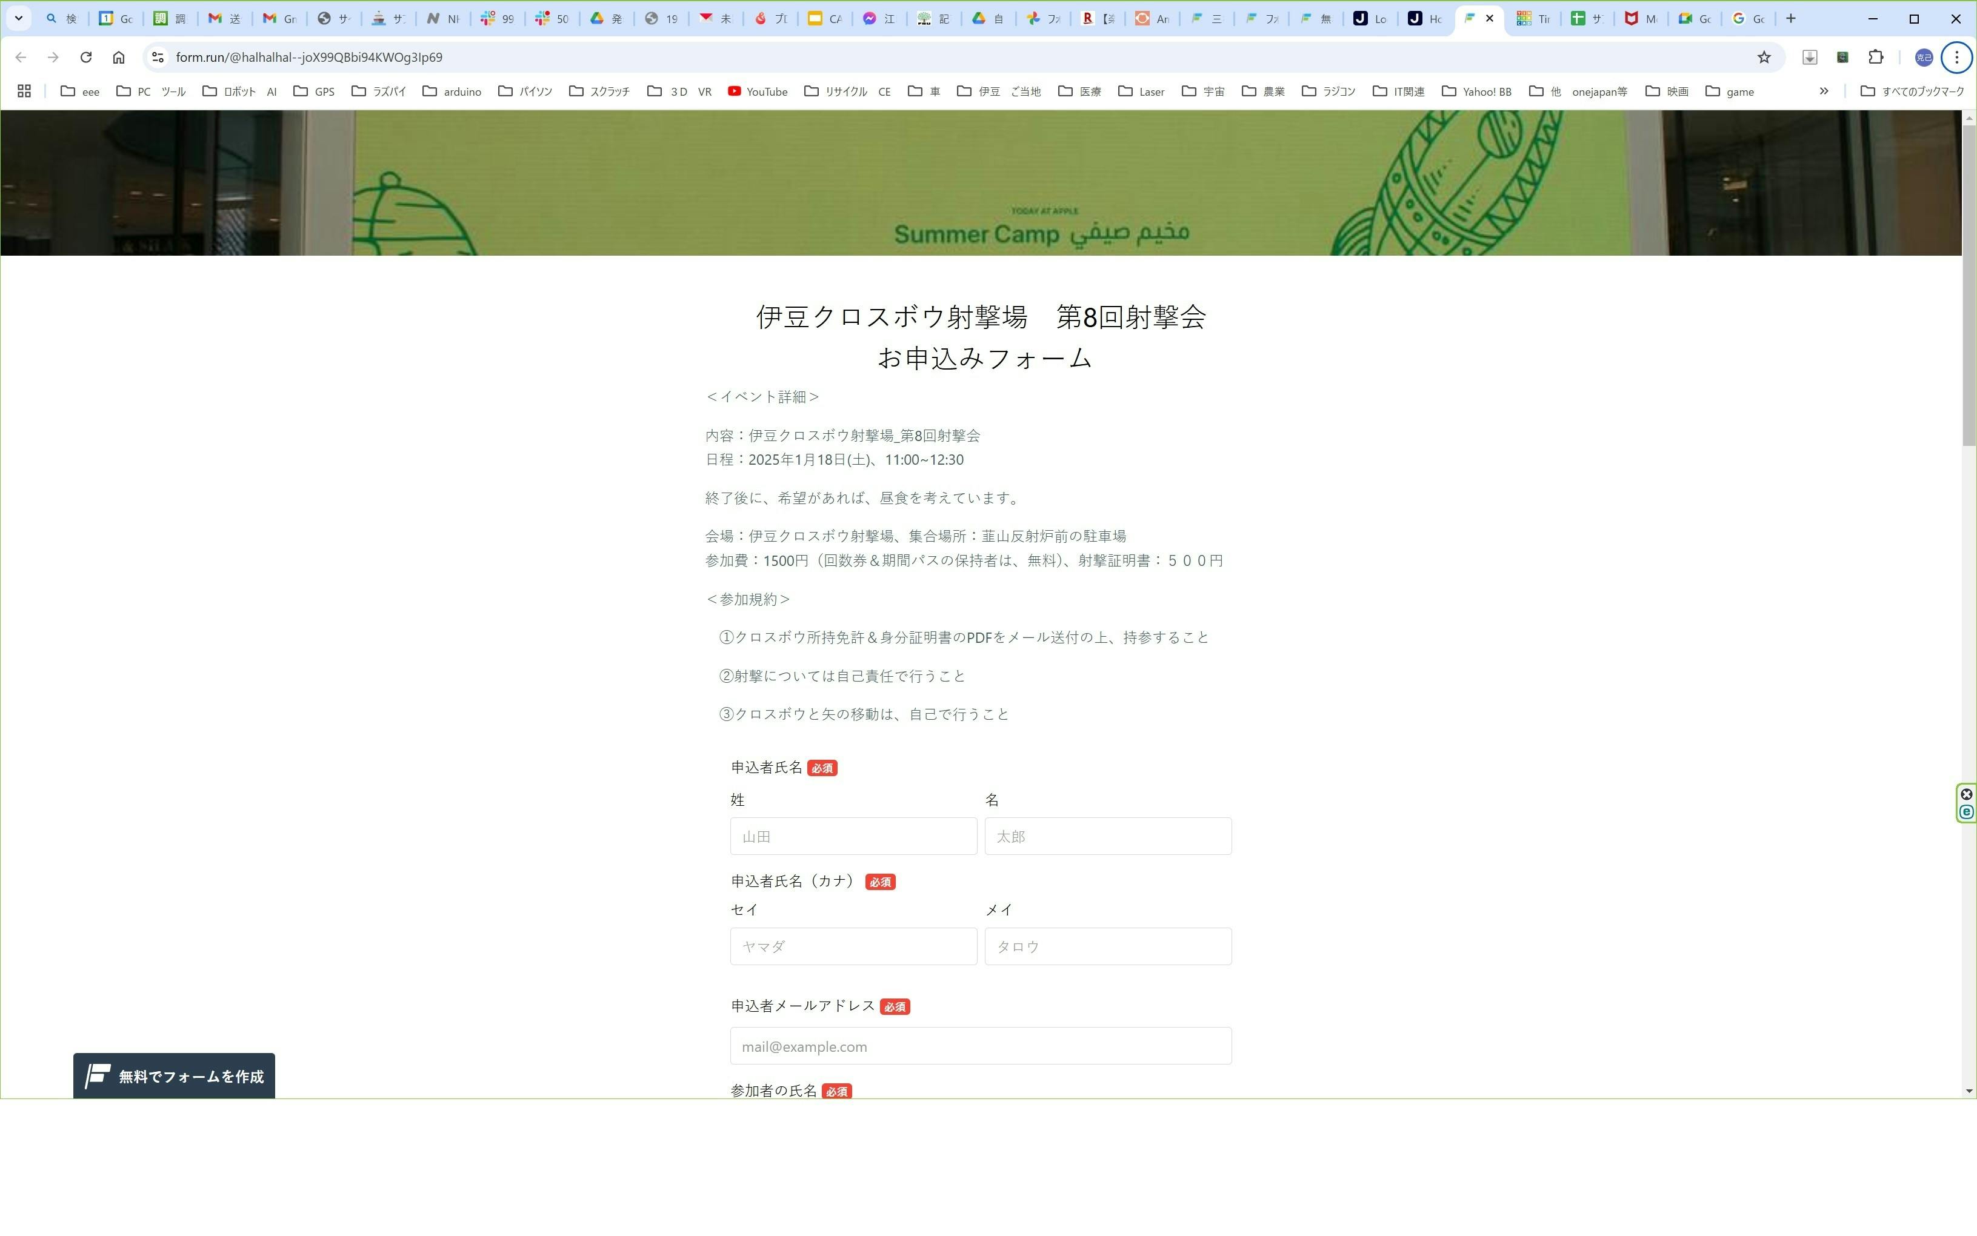The width and height of the screenshot is (1977, 1236).
Task: Open the YouTube bookmark
Action: tap(757, 91)
